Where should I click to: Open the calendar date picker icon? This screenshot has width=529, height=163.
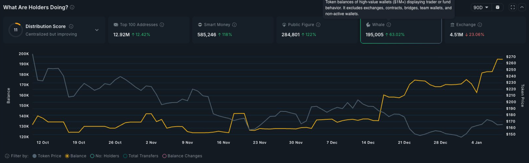[x=498, y=7]
